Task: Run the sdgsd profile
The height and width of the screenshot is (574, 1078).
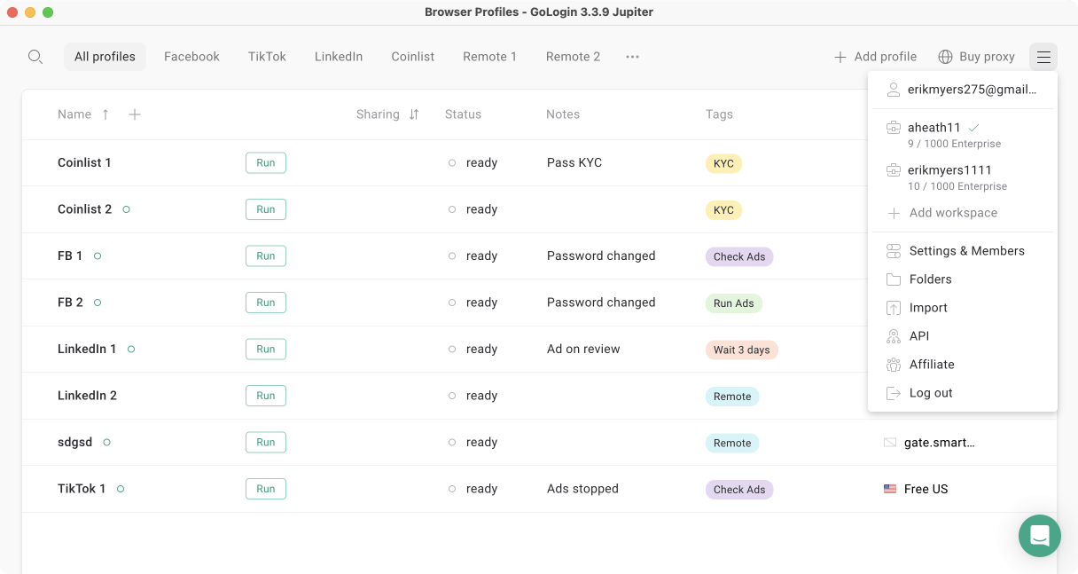Action: point(266,442)
